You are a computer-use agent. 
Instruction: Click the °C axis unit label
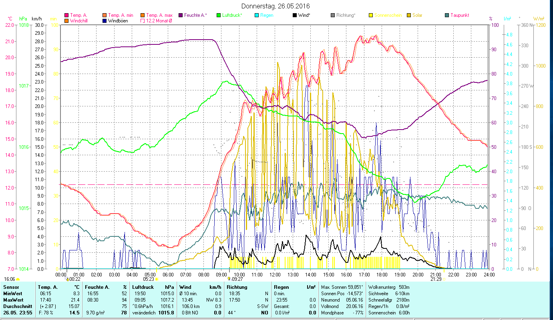point(10,19)
